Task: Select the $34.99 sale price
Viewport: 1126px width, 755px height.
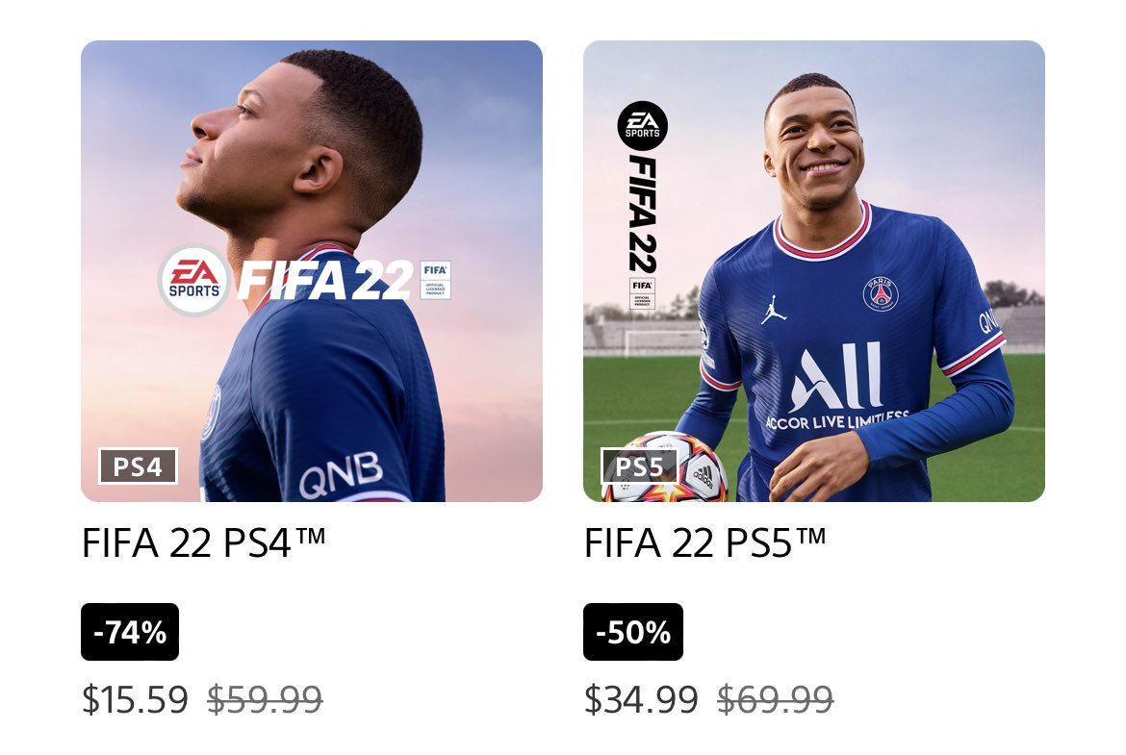Action: pos(641,699)
